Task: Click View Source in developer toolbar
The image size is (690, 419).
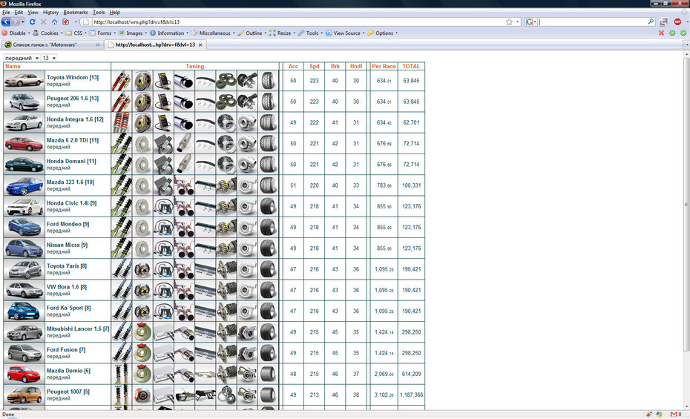Action: tap(344, 33)
